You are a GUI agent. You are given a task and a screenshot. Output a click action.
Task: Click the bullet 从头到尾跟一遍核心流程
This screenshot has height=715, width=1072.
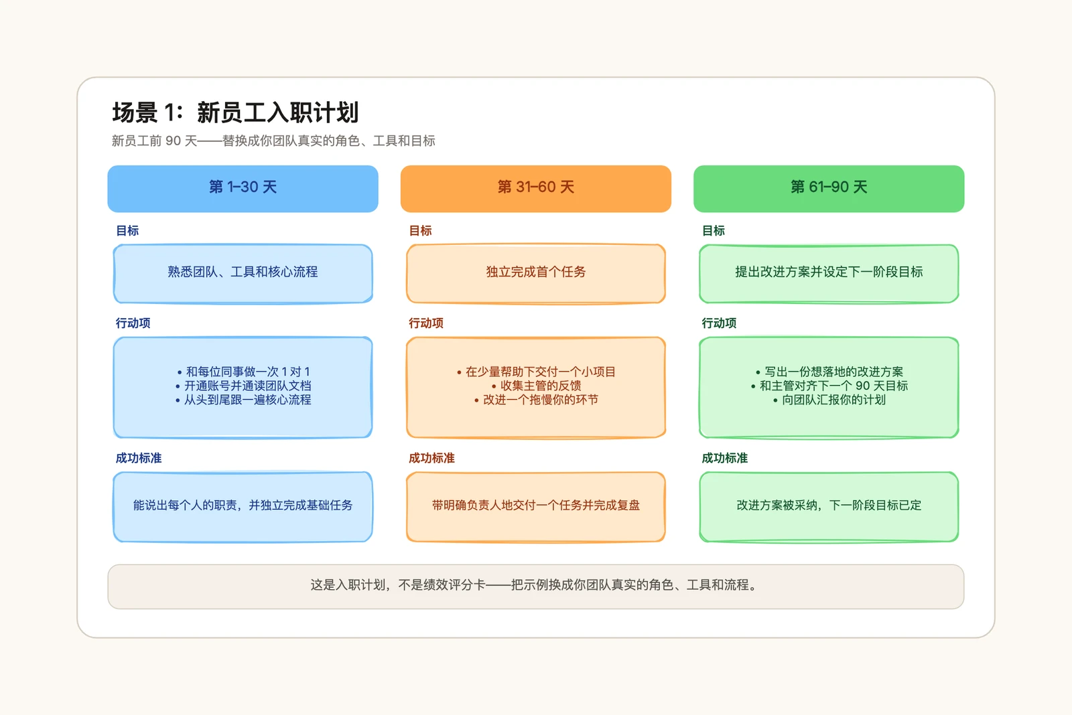tap(243, 400)
